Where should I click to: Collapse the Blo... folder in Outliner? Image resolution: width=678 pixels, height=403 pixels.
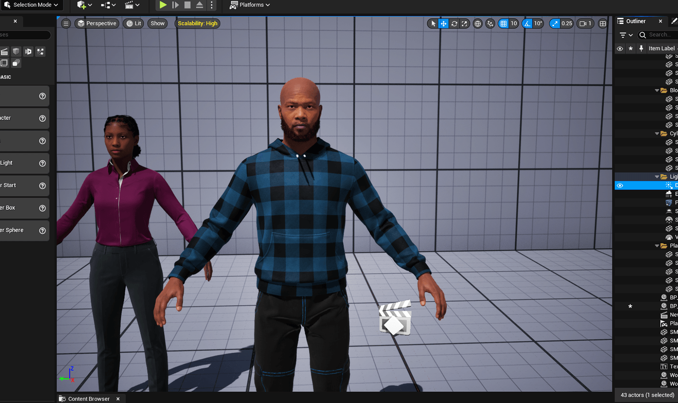[657, 90]
